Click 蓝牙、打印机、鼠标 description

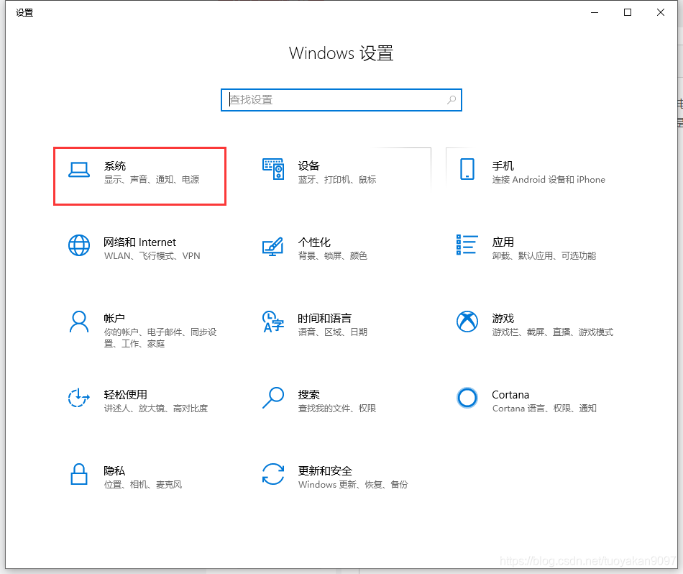[x=337, y=180]
